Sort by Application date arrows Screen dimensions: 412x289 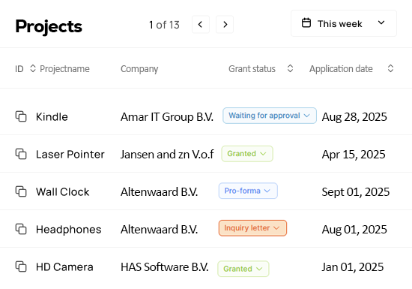tap(391, 68)
